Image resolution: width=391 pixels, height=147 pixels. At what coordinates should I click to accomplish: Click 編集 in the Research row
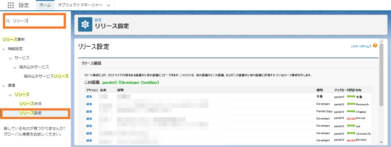pos(89,104)
